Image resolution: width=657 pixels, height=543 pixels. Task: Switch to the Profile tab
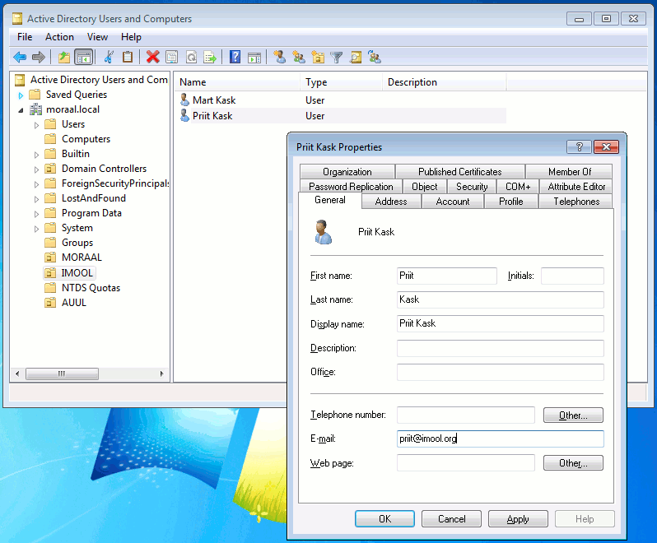510,202
